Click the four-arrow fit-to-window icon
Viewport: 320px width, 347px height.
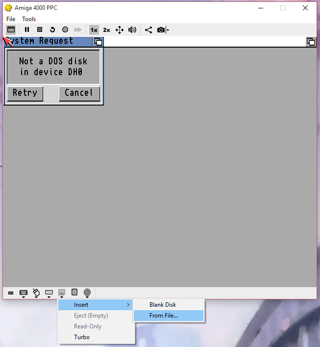(120, 30)
